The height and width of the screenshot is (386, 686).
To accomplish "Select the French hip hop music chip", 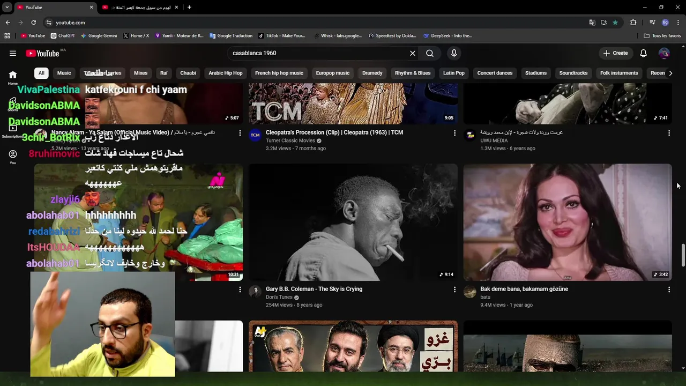I will tap(279, 73).
